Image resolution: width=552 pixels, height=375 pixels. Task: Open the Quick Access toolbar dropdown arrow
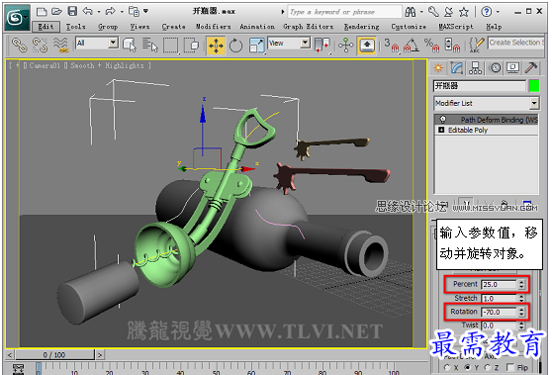coord(145,11)
